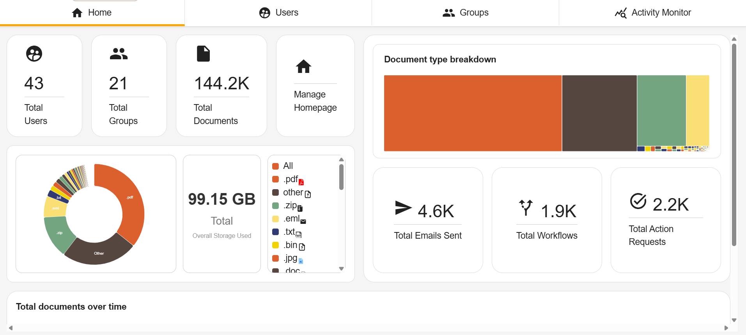Toggle the All legend entry
This screenshot has height=335, width=746.
tap(287, 166)
